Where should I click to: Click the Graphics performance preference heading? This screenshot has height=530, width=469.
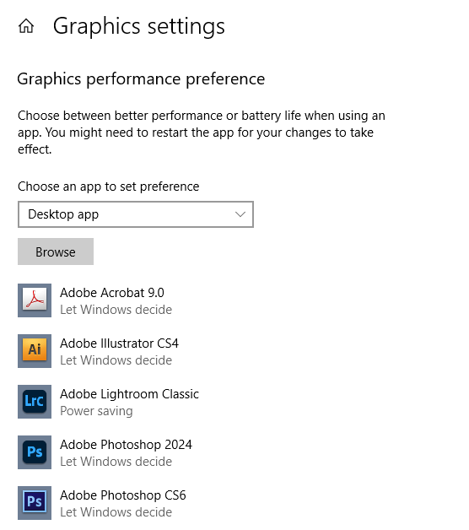[x=141, y=79]
